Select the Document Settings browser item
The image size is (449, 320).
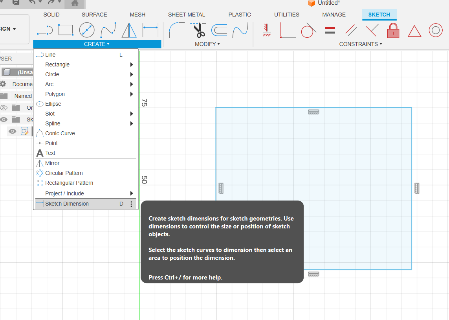click(x=22, y=84)
